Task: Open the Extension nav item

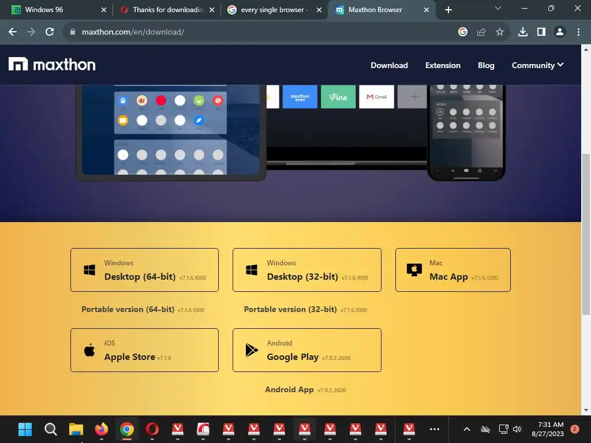Action: pos(443,65)
